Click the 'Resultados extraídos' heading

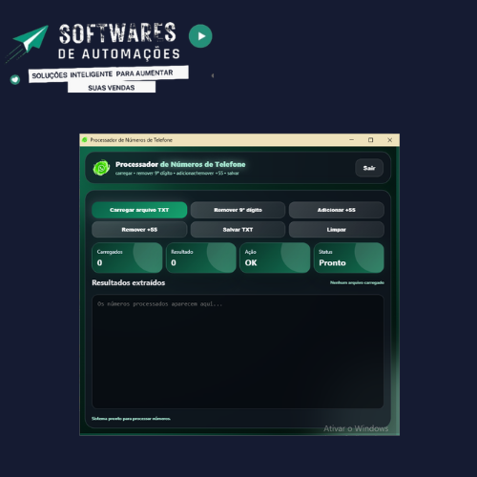[x=129, y=282]
